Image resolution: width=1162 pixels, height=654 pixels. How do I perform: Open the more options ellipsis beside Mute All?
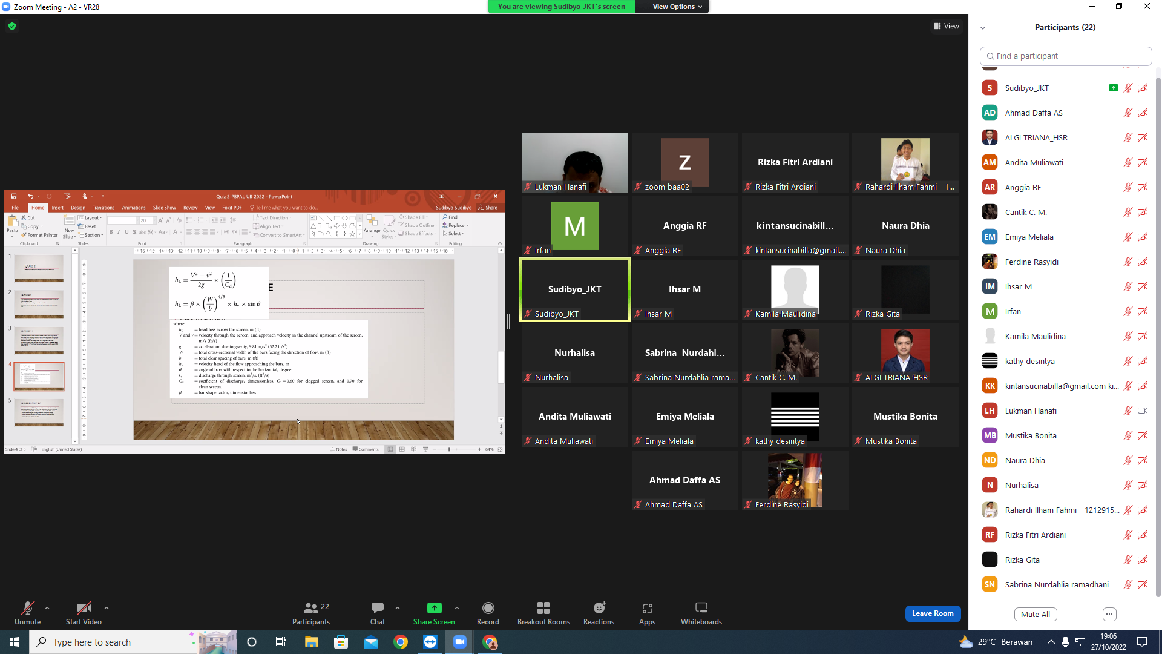(x=1109, y=614)
